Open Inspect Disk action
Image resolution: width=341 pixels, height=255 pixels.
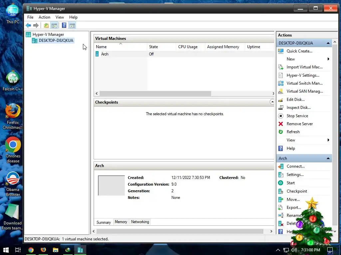[298, 108]
